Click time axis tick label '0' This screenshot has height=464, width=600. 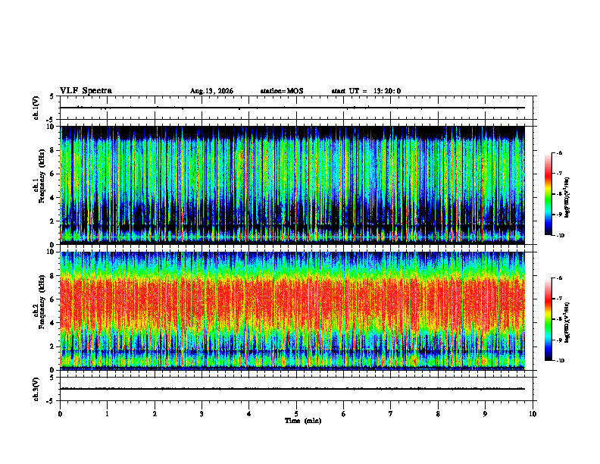[60, 414]
